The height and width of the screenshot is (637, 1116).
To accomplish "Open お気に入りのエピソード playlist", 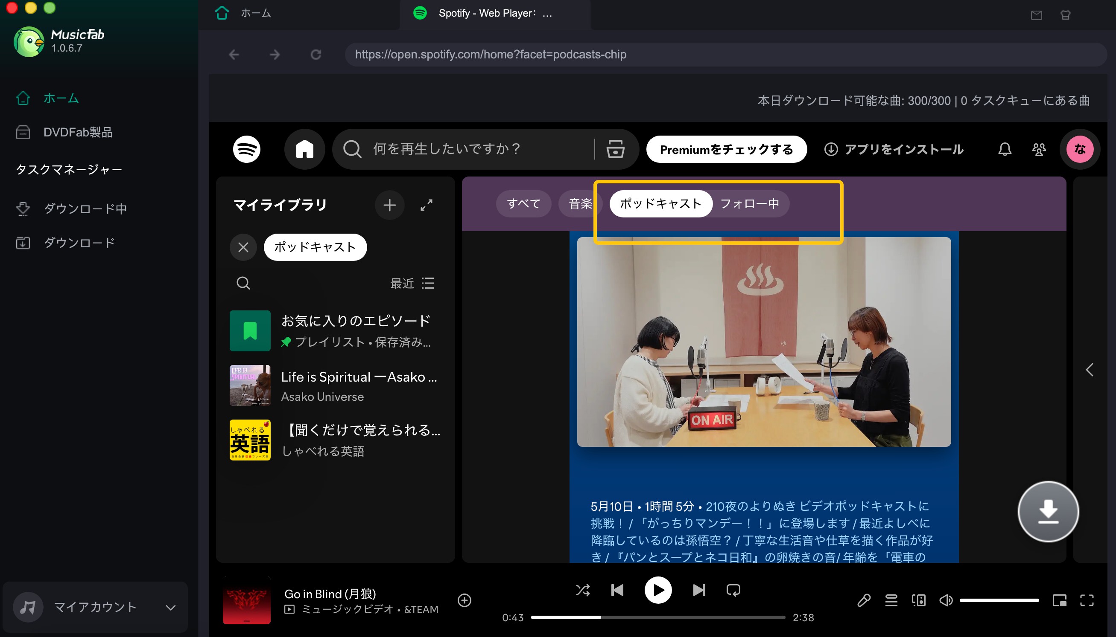I will coord(336,331).
